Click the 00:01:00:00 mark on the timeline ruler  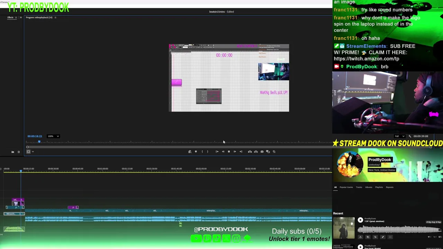click(102, 169)
